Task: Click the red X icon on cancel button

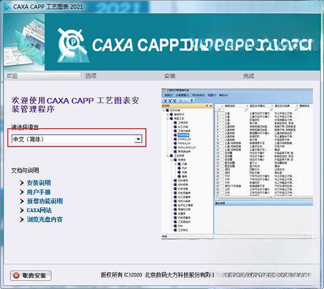Action: point(16,276)
